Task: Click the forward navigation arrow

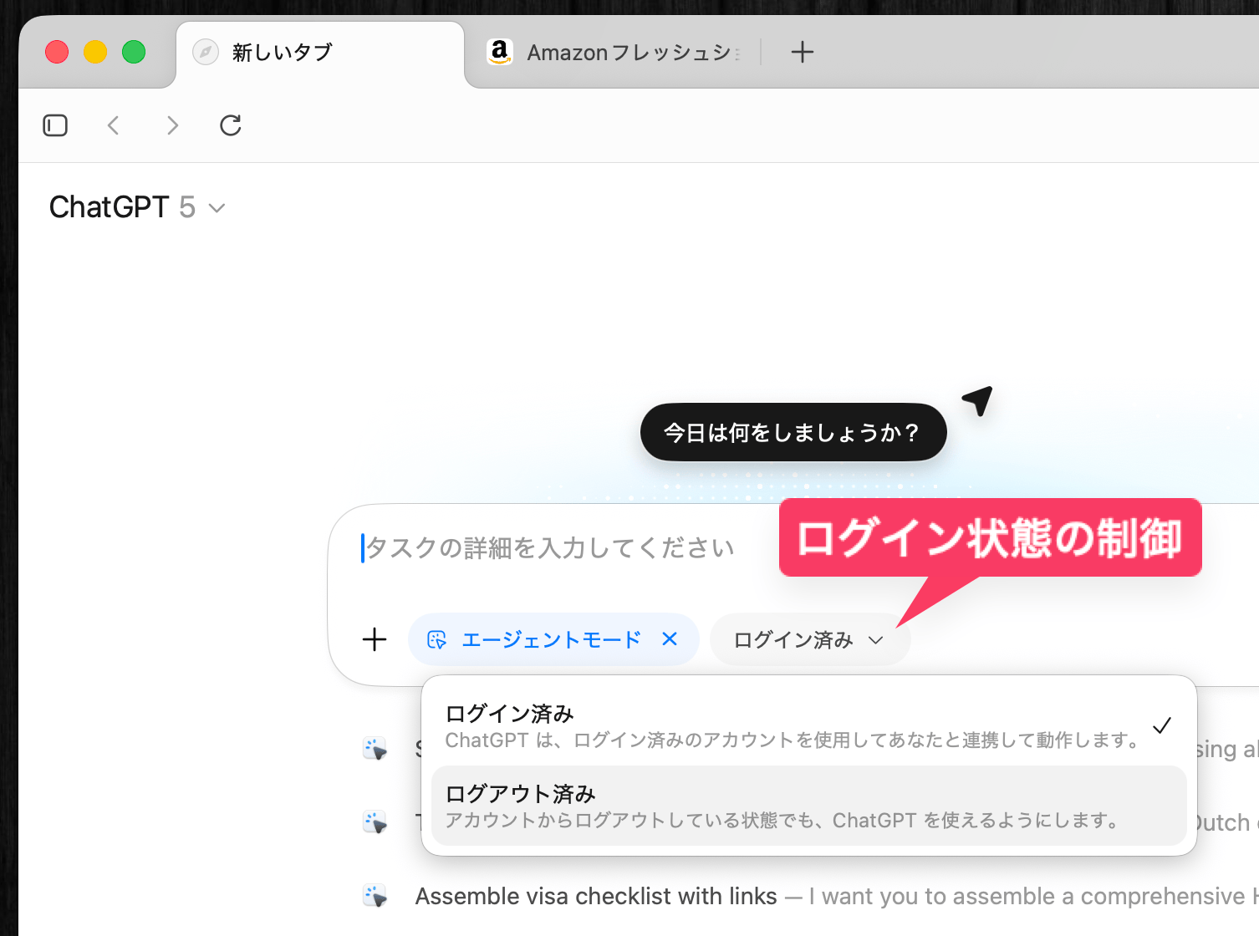Action: [172, 125]
